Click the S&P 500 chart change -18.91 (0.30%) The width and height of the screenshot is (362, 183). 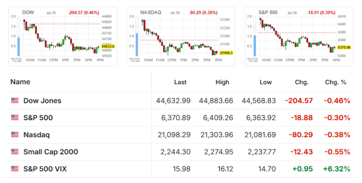point(321,12)
